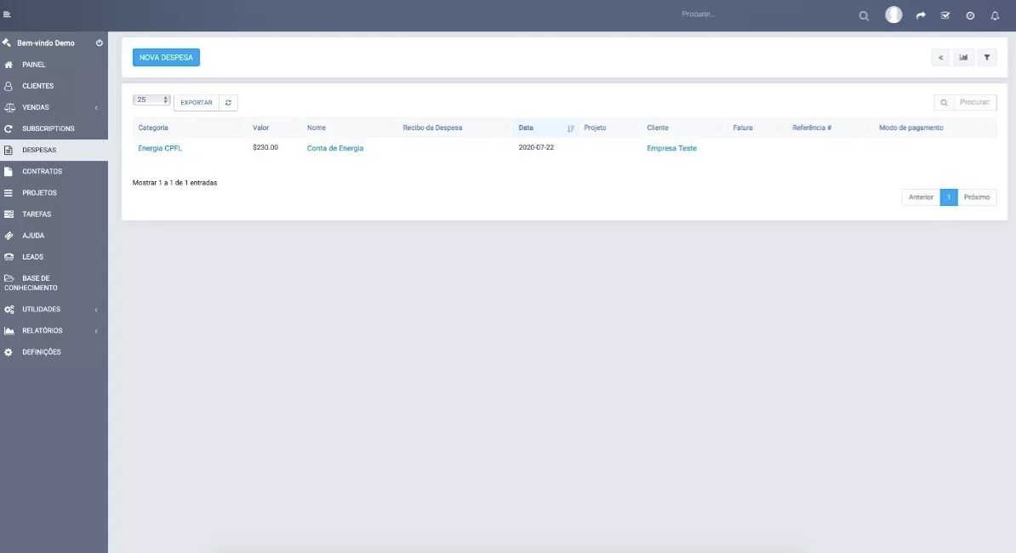This screenshot has width=1016, height=553.
Task: Open the entries-per-page dropdown showing 25
Action: click(x=151, y=100)
